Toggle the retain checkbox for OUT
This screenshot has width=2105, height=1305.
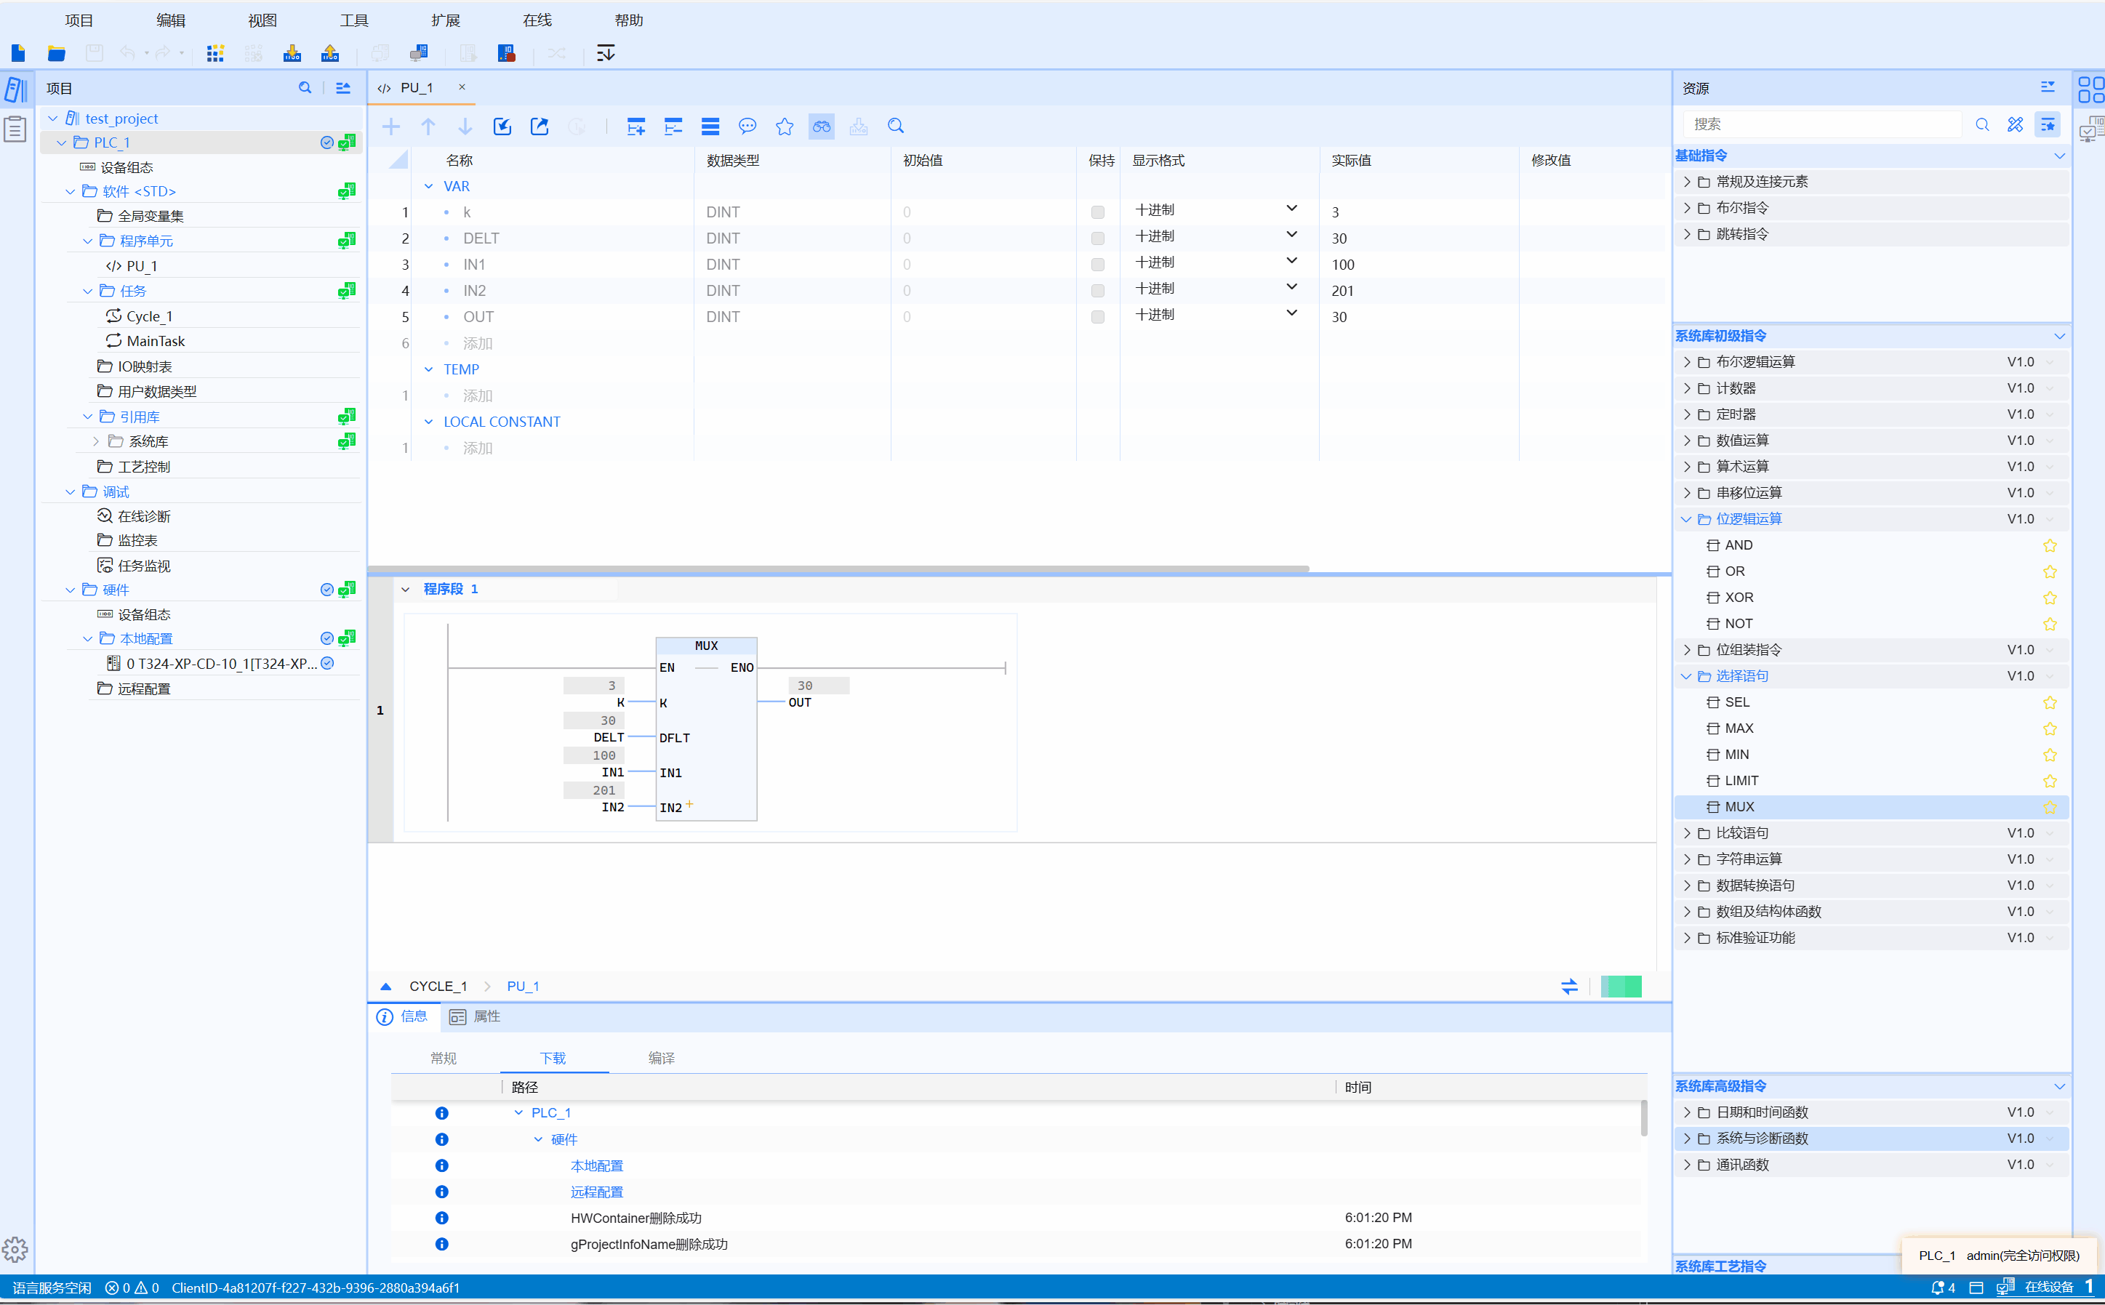[x=1097, y=317]
